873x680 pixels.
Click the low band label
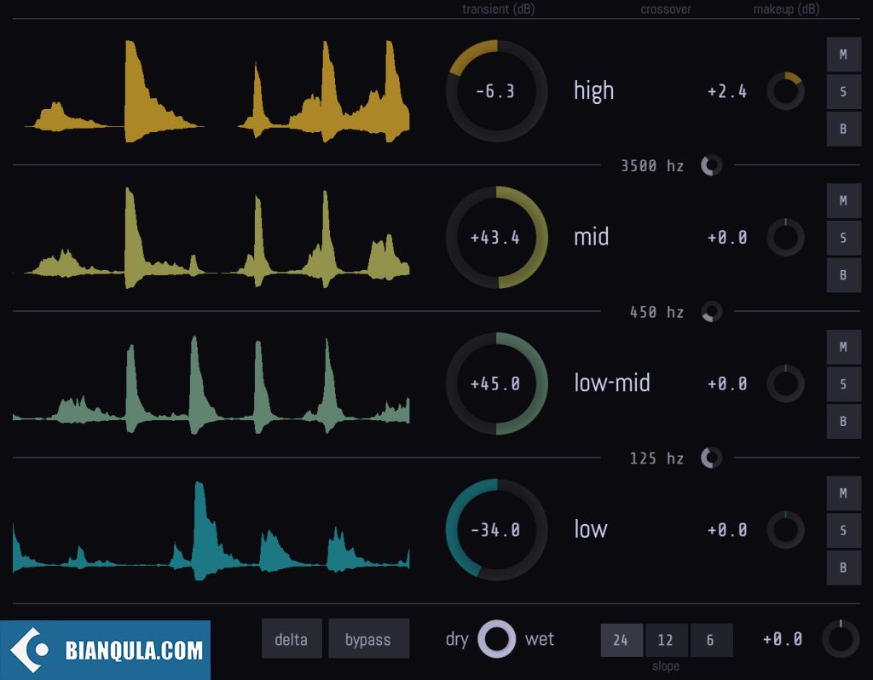pyautogui.click(x=591, y=529)
